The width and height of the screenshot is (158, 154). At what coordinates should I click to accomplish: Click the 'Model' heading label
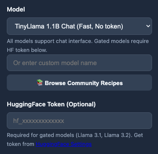point(16,9)
